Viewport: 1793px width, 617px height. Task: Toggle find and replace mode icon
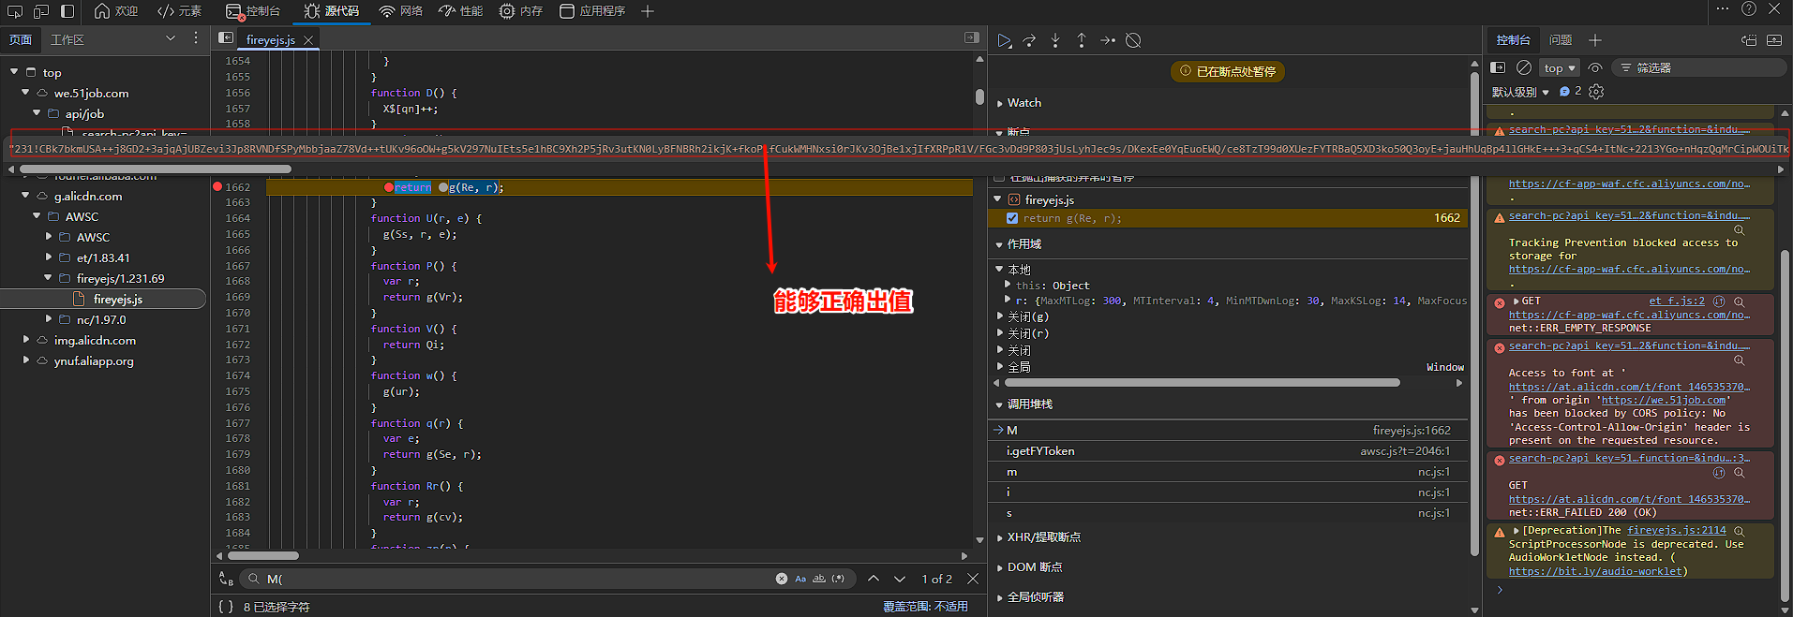[226, 579]
